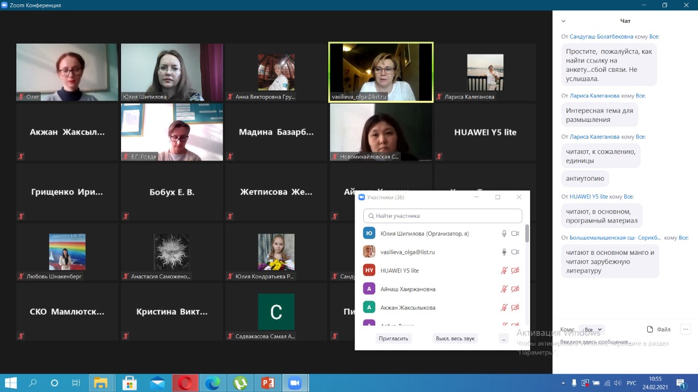Screen dimensions: 698x392
Task: Open chat more options (…) button
Action: [686, 329]
